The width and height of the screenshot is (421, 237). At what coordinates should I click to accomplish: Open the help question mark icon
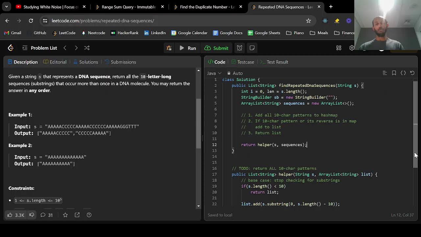click(89, 215)
